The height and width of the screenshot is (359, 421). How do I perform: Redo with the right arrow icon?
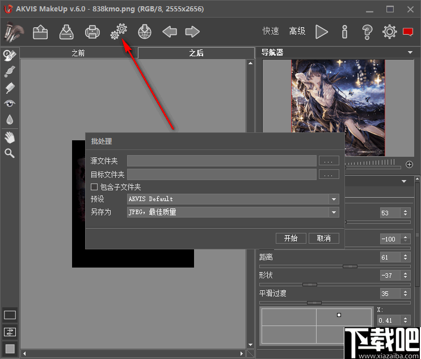point(192,32)
